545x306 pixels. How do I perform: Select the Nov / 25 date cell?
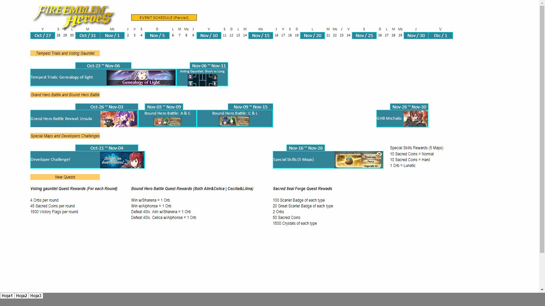[x=364, y=36]
